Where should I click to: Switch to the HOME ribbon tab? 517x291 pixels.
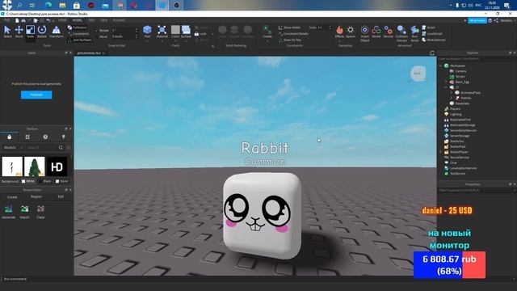click(62, 20)
